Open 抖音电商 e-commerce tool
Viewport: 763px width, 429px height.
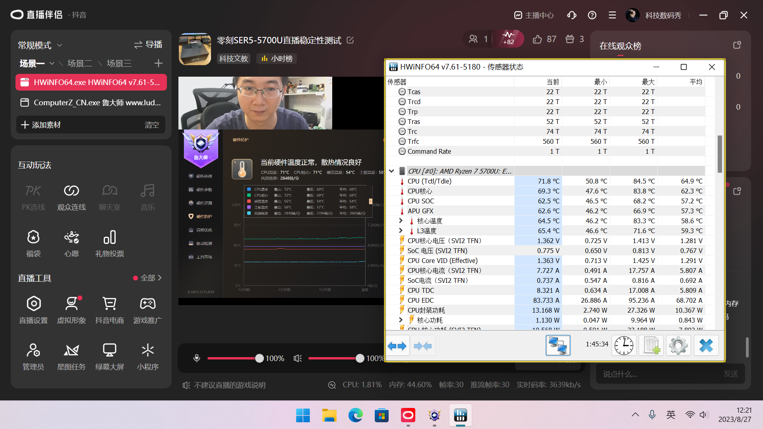point(109,311)
